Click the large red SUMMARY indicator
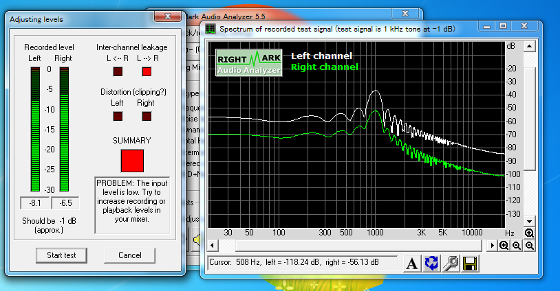 point(131,161)
